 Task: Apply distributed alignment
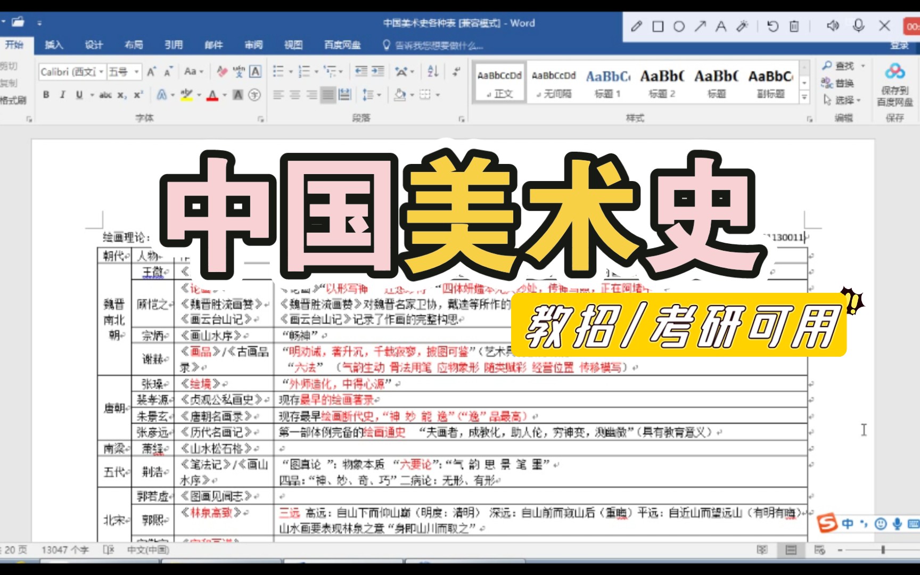[x=345, y=95]
